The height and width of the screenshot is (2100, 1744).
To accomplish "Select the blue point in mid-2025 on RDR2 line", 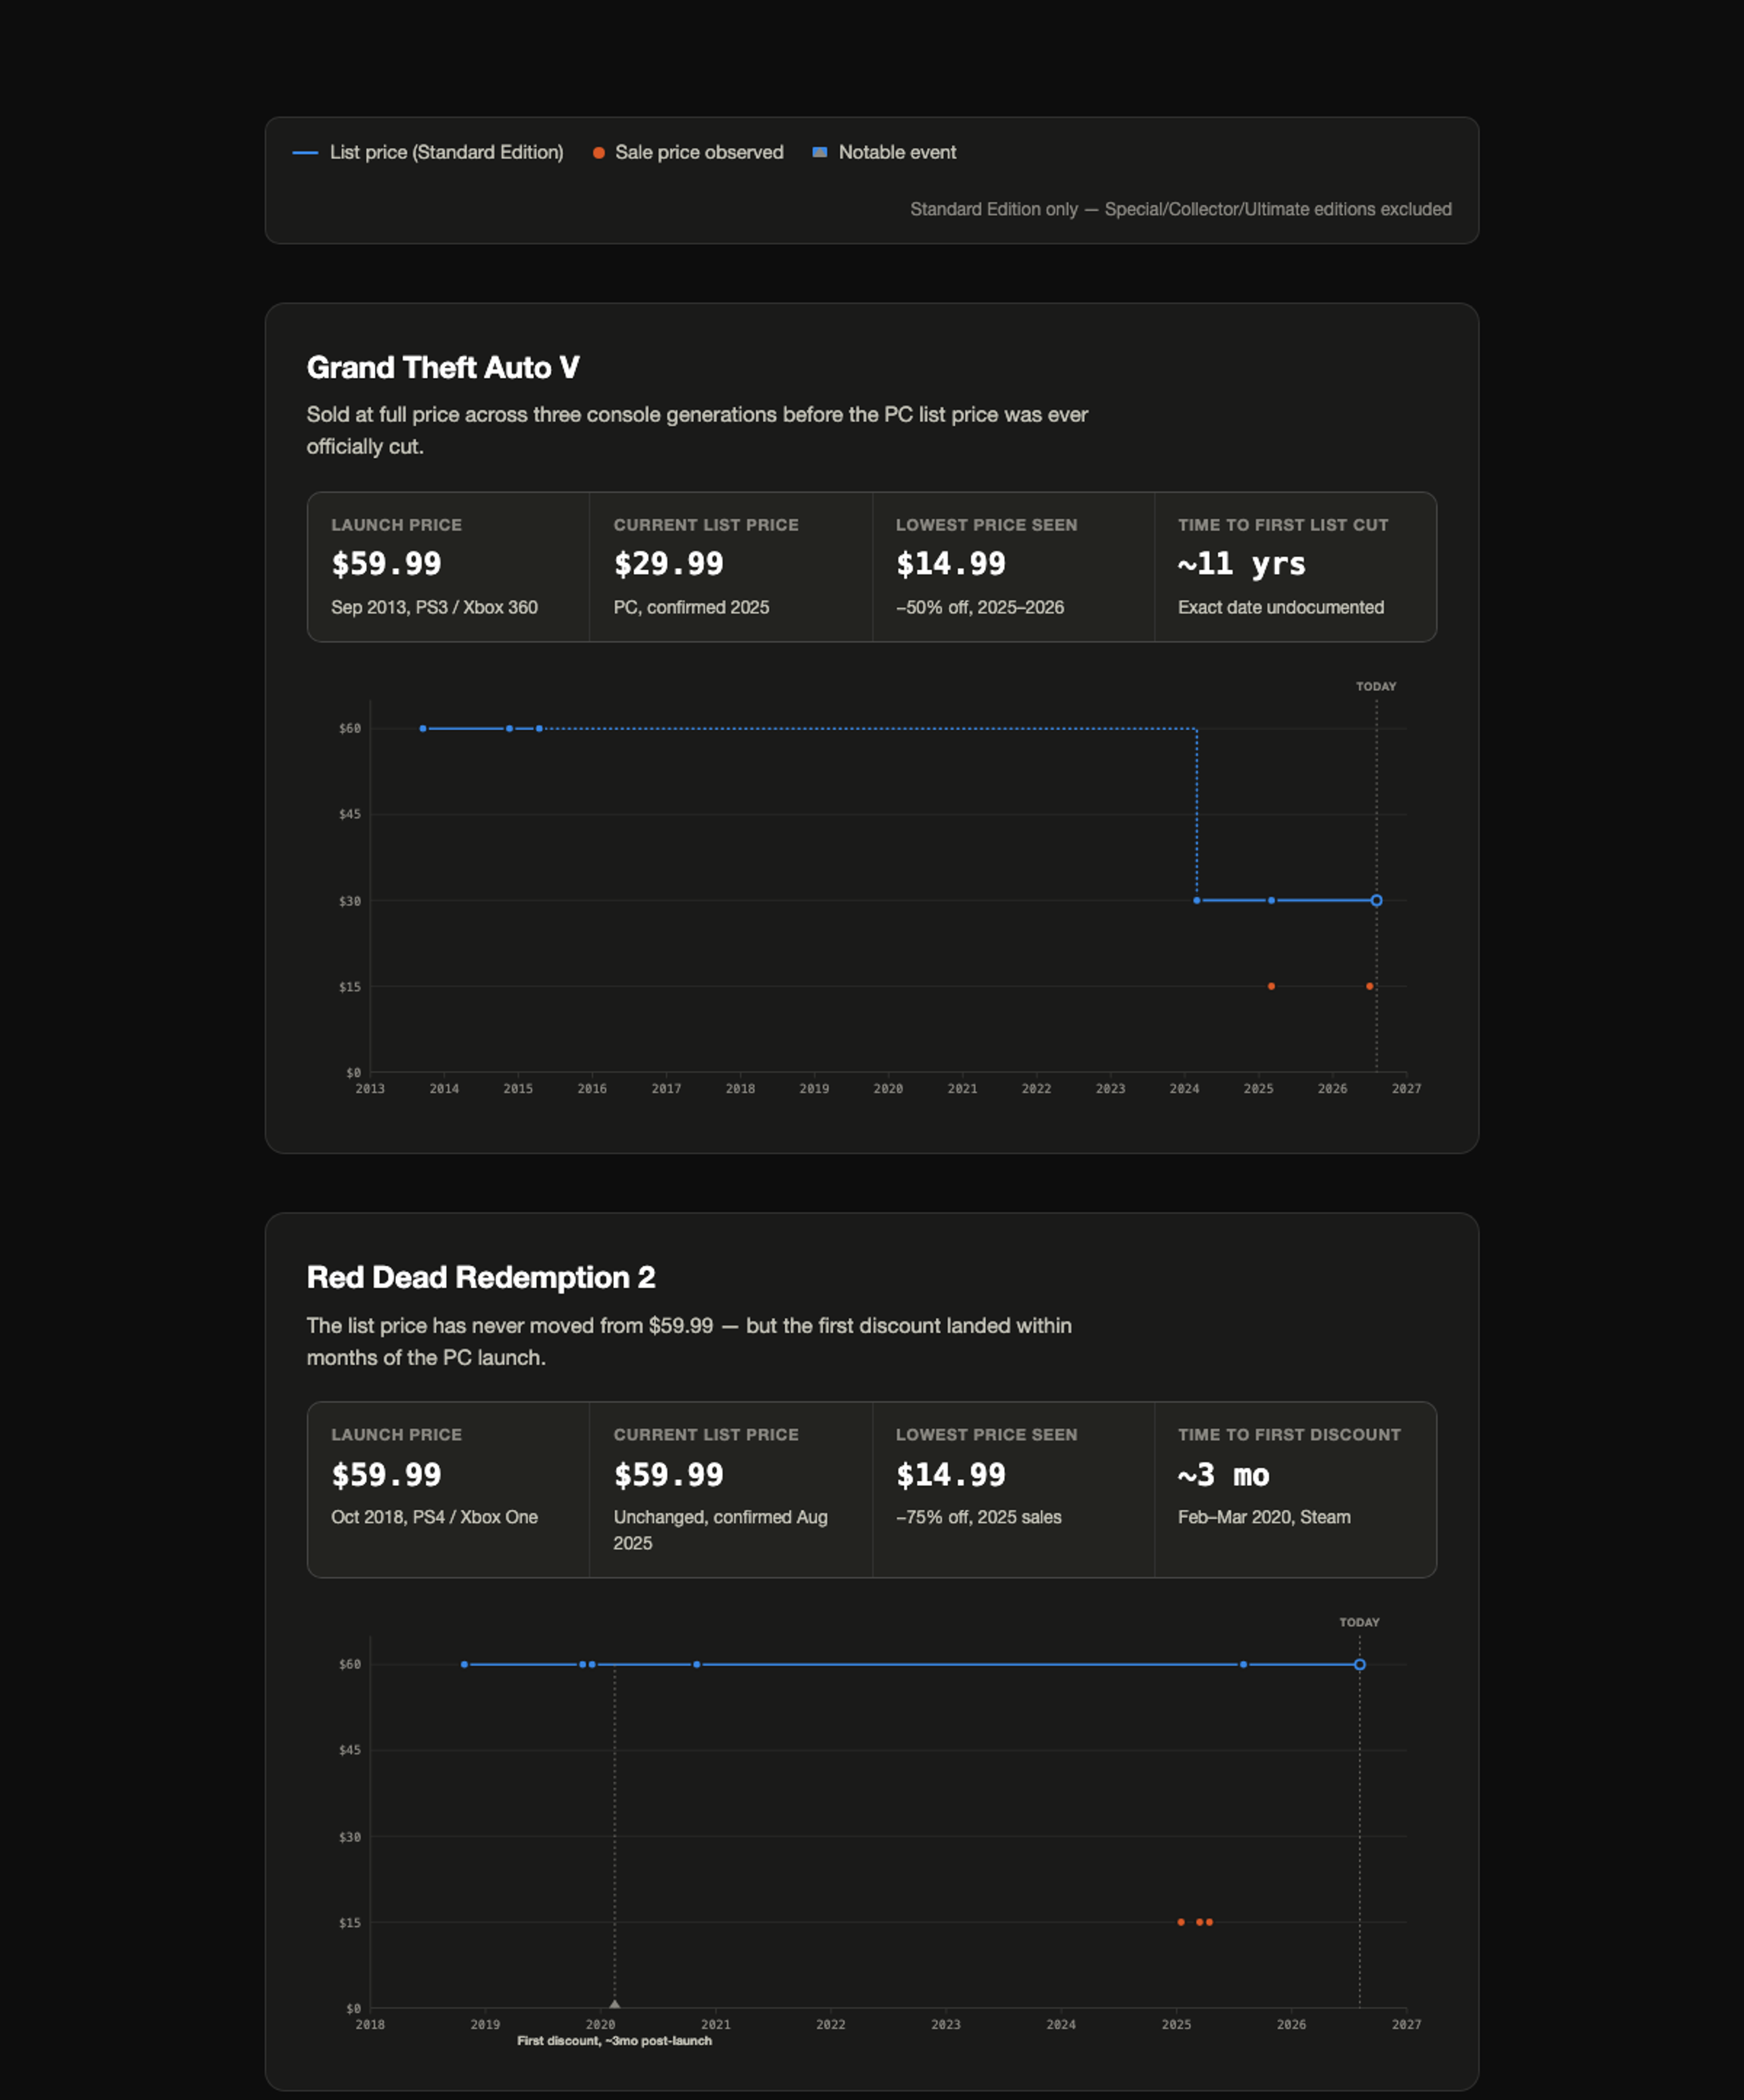I will (x=1243, y=1664).
